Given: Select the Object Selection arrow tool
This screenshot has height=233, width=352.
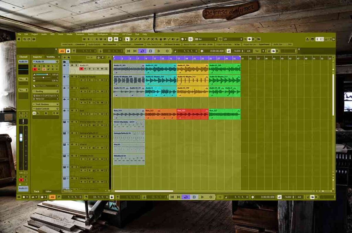Looking at the screenshot, I should (x=128, y=39).
